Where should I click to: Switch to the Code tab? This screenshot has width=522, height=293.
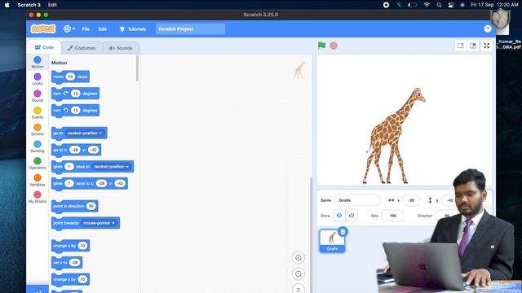(44, 47)
